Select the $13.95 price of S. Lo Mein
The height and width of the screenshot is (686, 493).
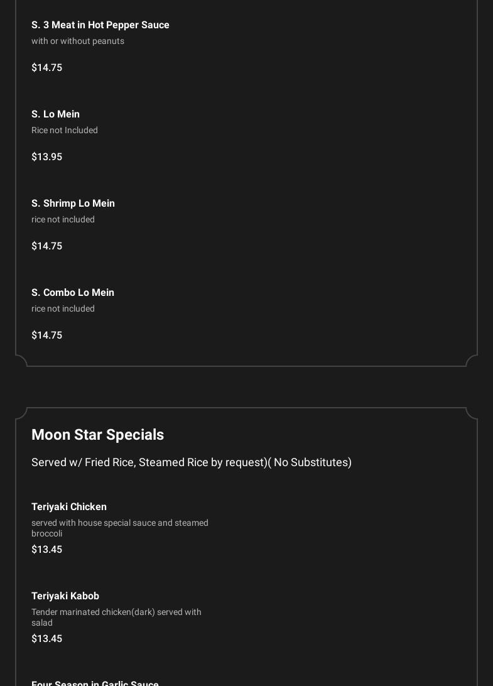[x=47, y=157]
